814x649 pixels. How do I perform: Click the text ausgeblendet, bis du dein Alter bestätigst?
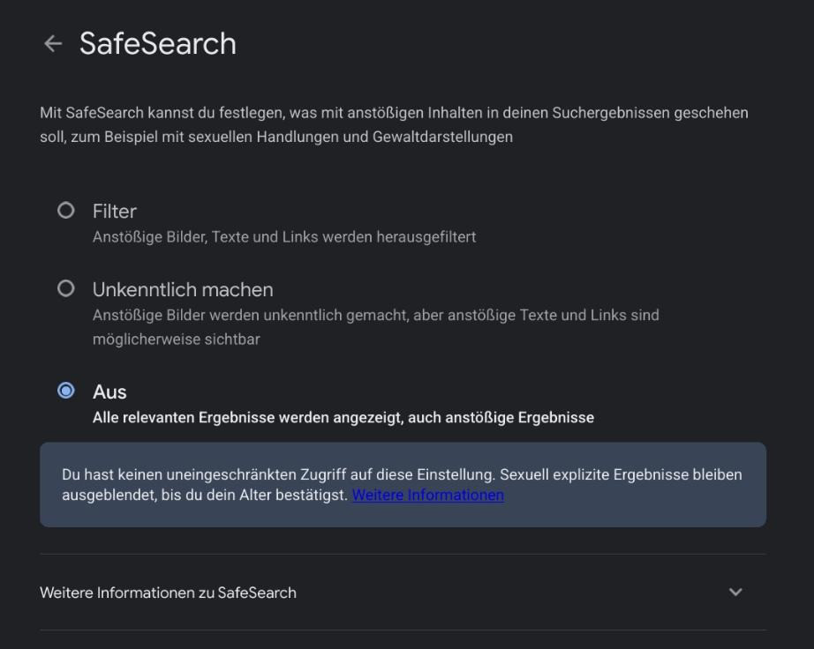click(x=205, y=495)
